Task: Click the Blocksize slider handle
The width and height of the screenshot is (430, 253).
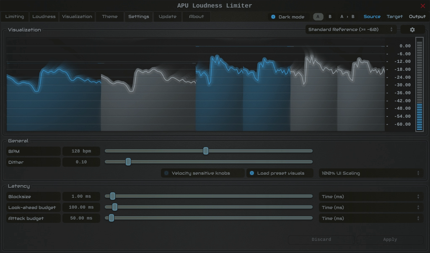Action: pos(112,196)
